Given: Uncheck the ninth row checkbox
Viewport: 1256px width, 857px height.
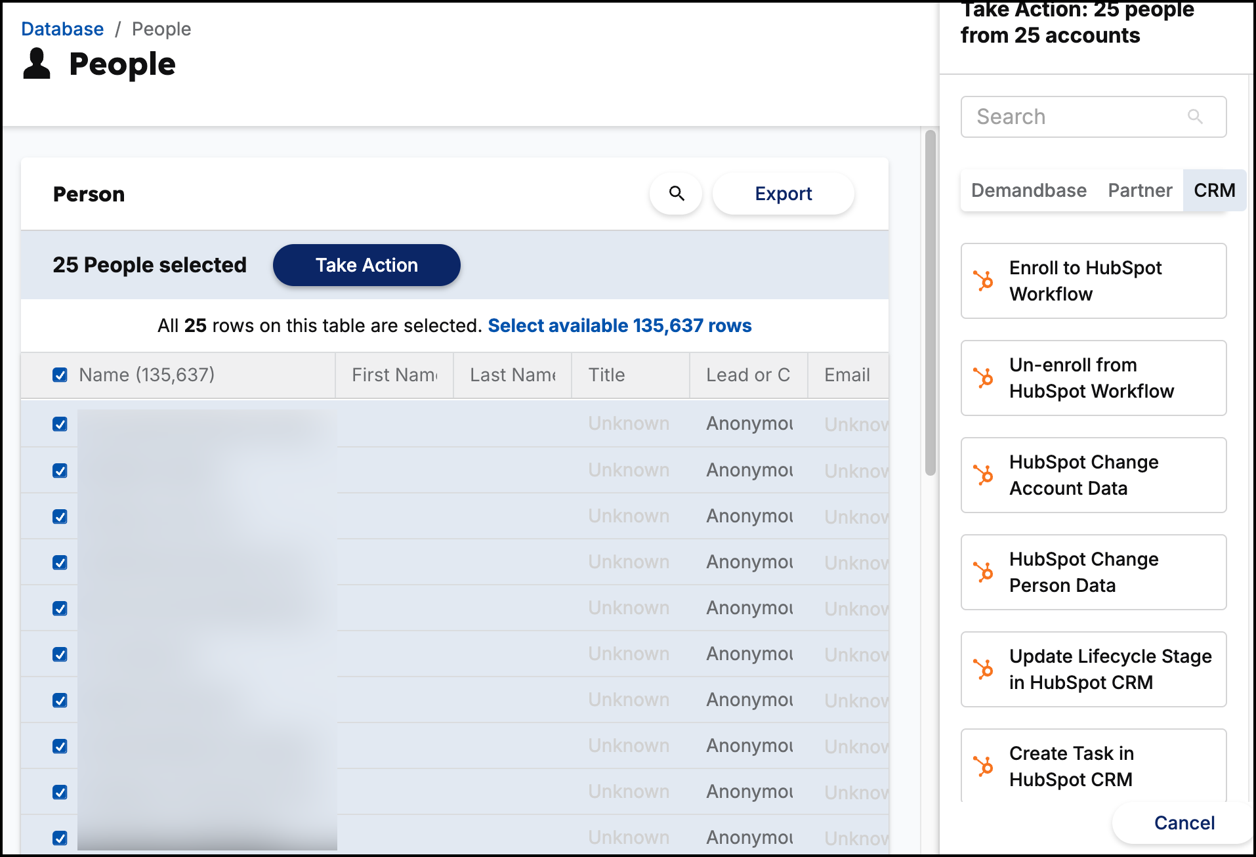Looking at the screenshot, I should [60, 792].
